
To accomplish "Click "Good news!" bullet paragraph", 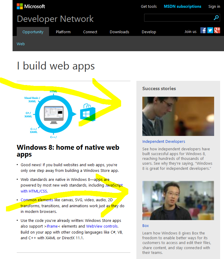I will point(70,168).
